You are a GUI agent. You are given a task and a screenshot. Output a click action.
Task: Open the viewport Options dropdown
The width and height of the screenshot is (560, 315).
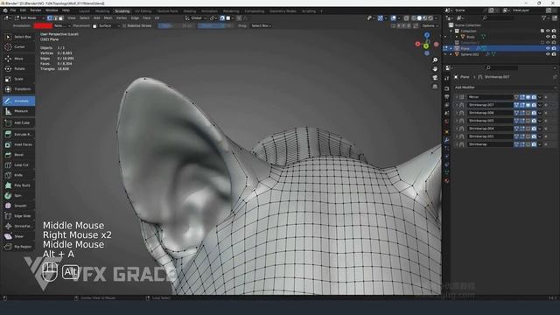point(430,25)
